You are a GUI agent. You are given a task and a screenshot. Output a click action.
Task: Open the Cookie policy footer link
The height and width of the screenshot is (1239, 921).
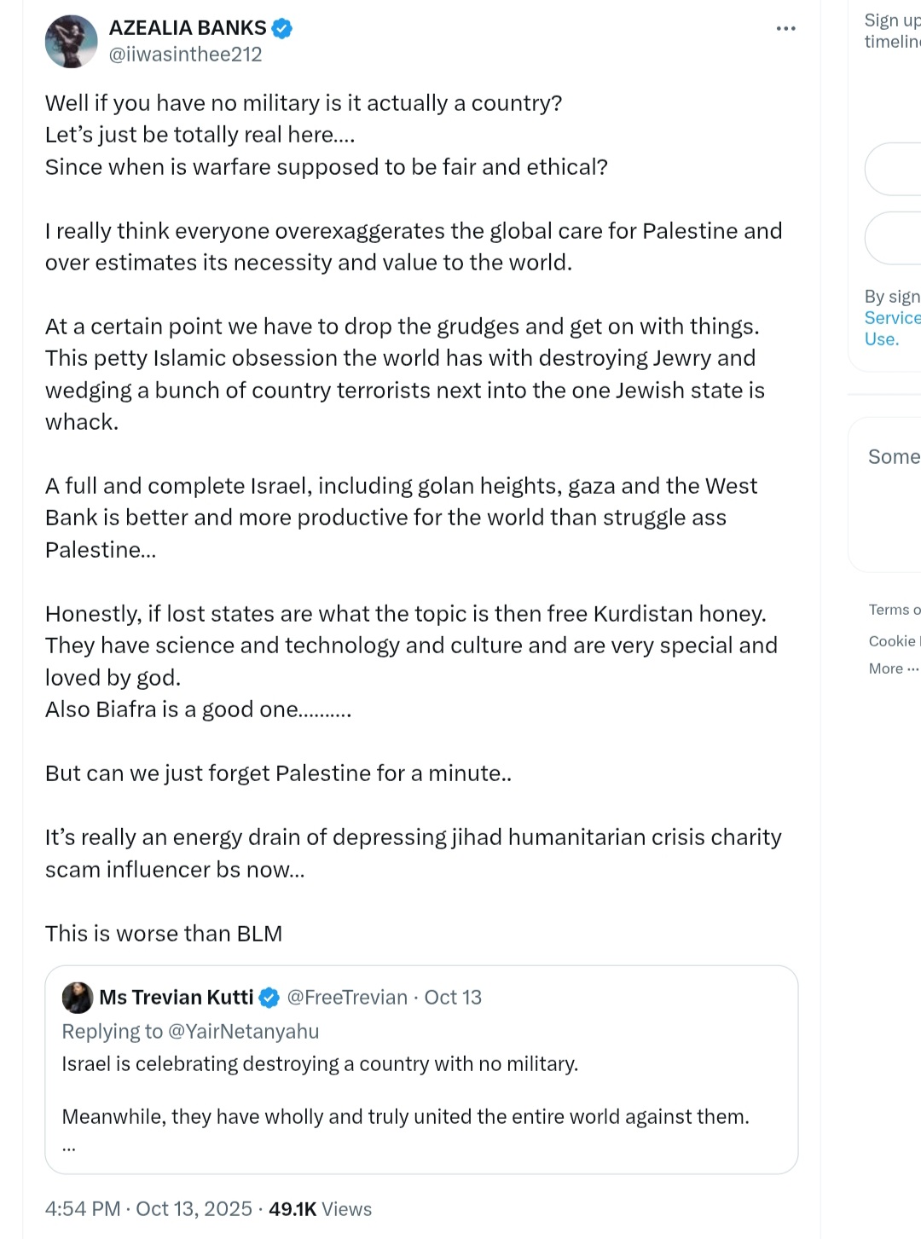pyautogui.click(x=895, y=641)
